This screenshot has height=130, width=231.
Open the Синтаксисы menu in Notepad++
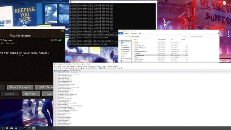coord(79,66)
